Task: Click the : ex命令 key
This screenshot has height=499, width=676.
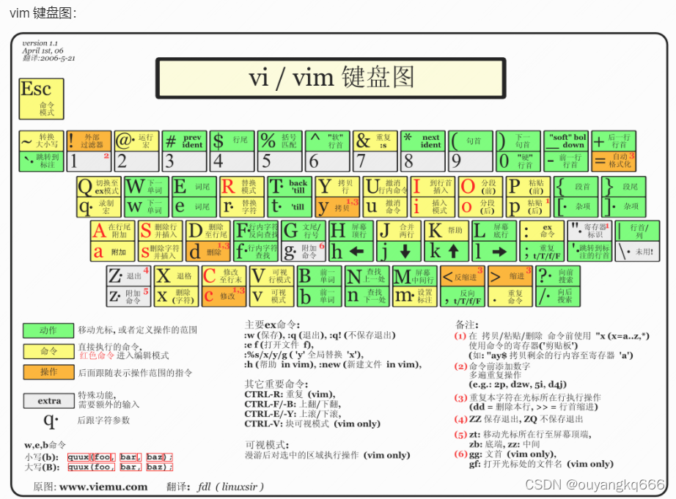Action: 542,231
